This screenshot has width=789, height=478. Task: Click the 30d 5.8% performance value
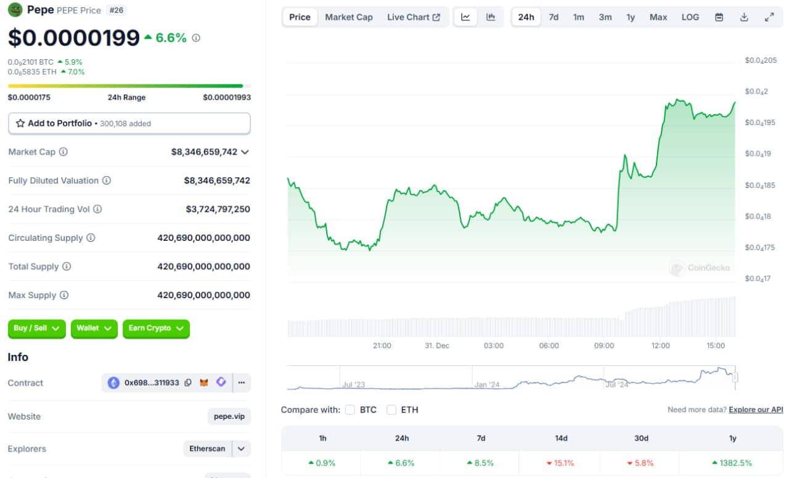point(640,463)
